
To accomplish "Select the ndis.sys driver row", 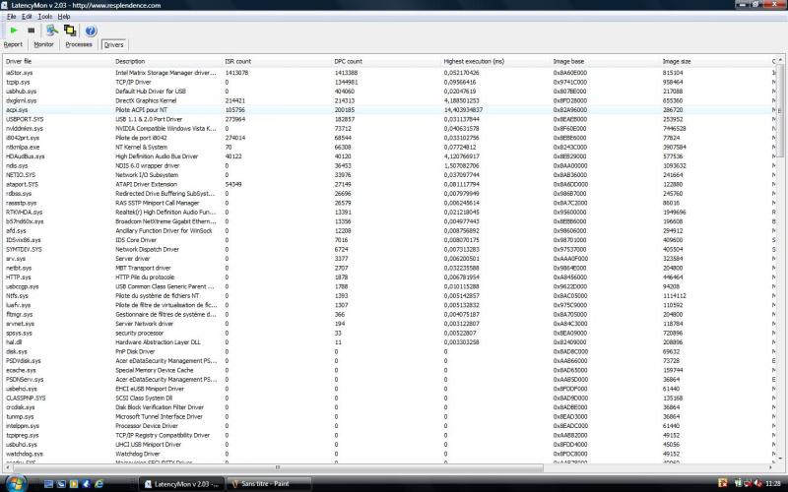I will [389, 165].
